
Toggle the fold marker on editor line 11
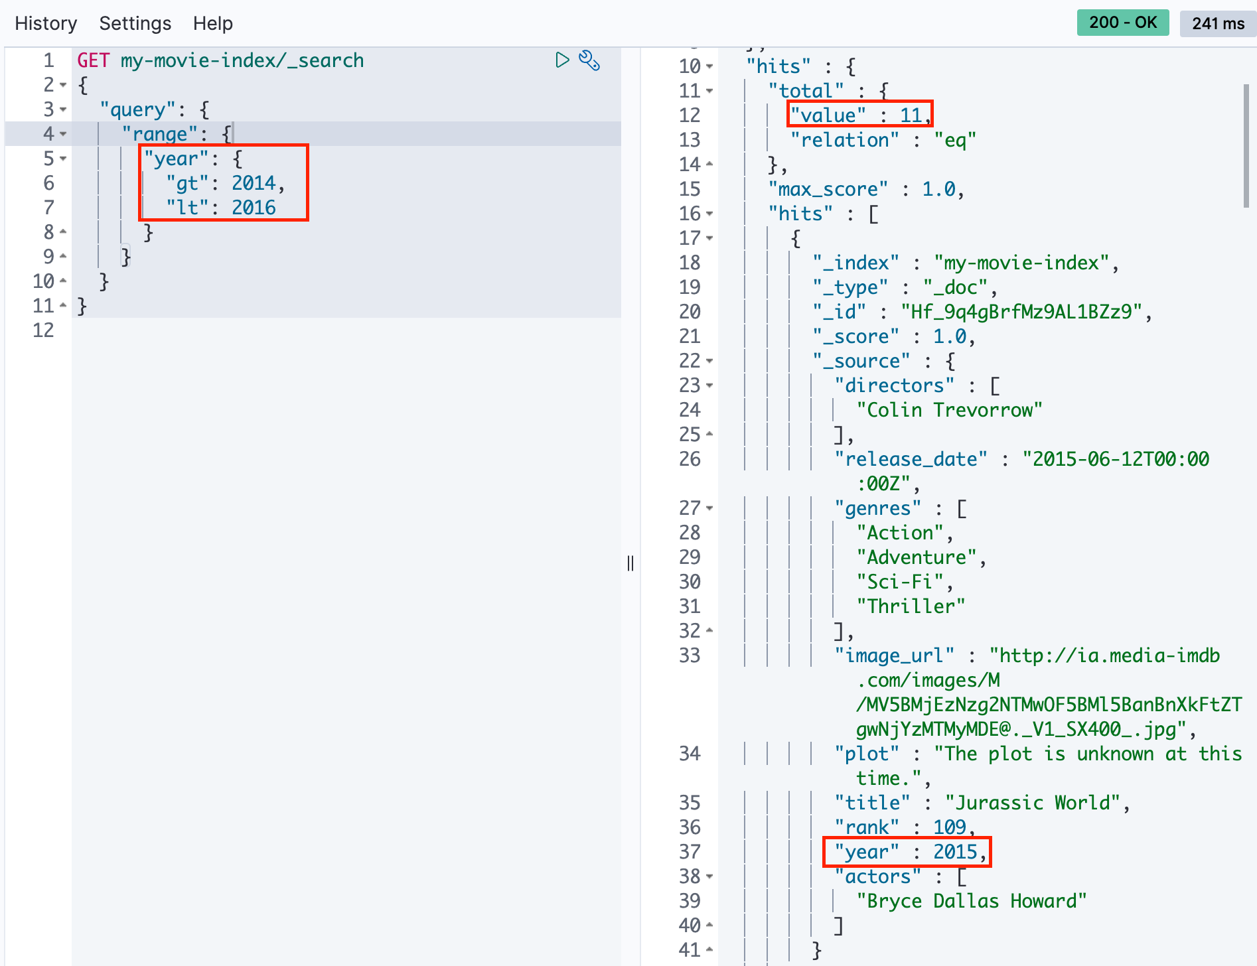pos(63,306)
